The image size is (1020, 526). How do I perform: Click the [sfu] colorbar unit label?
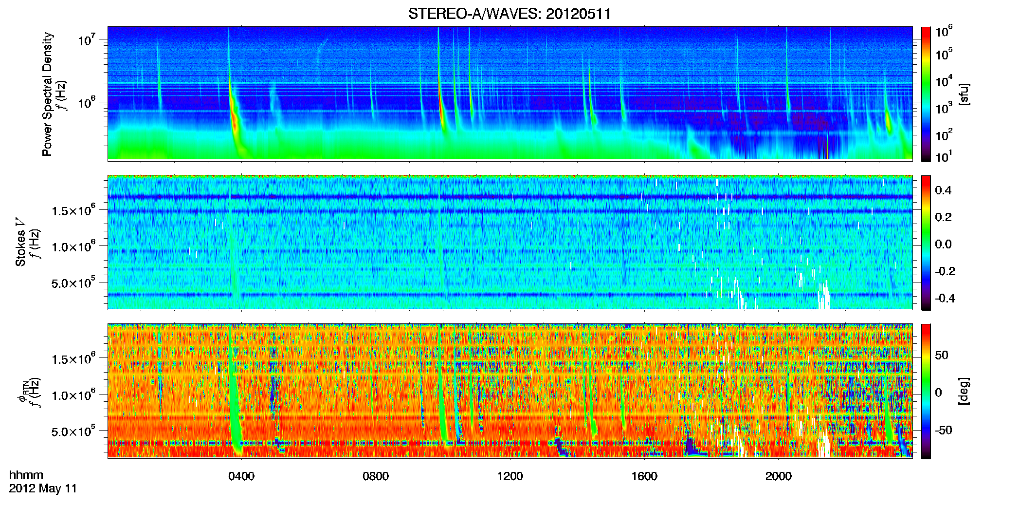[x=964, y=94]
